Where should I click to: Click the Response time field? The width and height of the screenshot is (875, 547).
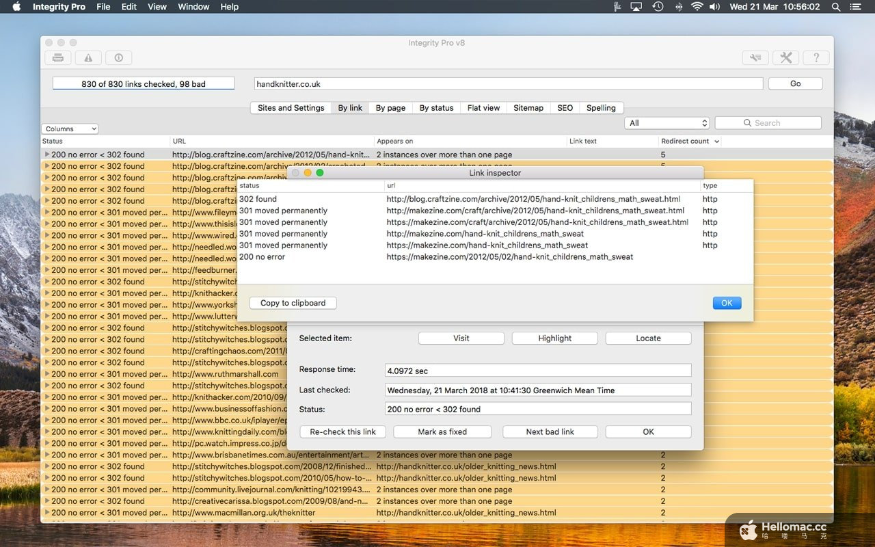pyautogui.click(x=538, y=371)
